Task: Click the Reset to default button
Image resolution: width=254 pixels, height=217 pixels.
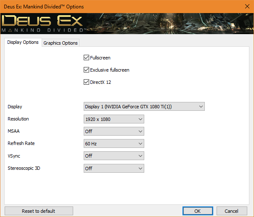Action: point(39,211)
